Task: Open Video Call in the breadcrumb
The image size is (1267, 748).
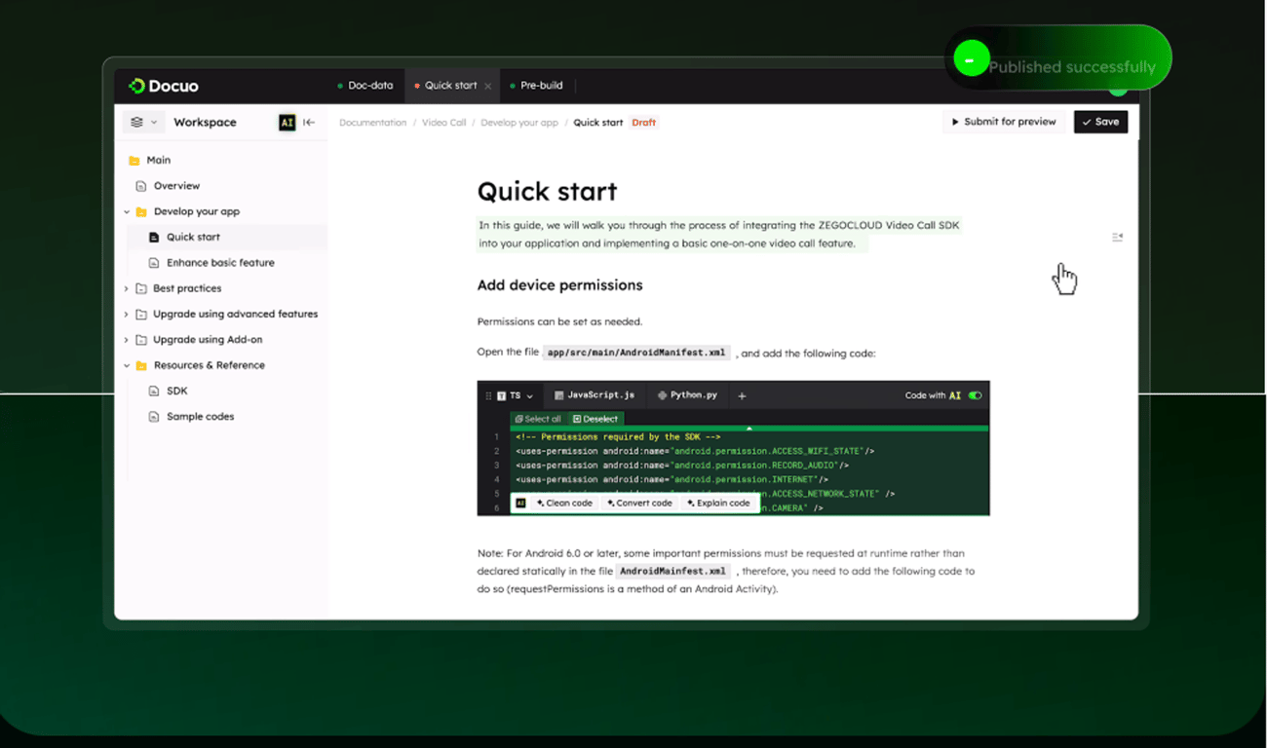Action: pyautogui.click(x=443, y=123)
